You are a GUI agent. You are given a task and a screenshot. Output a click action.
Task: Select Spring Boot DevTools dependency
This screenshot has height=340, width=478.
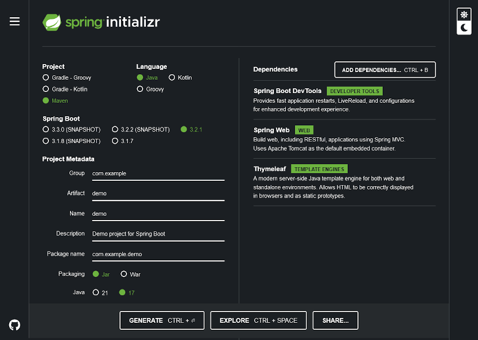pyautogui.click(x=344, y=100)
